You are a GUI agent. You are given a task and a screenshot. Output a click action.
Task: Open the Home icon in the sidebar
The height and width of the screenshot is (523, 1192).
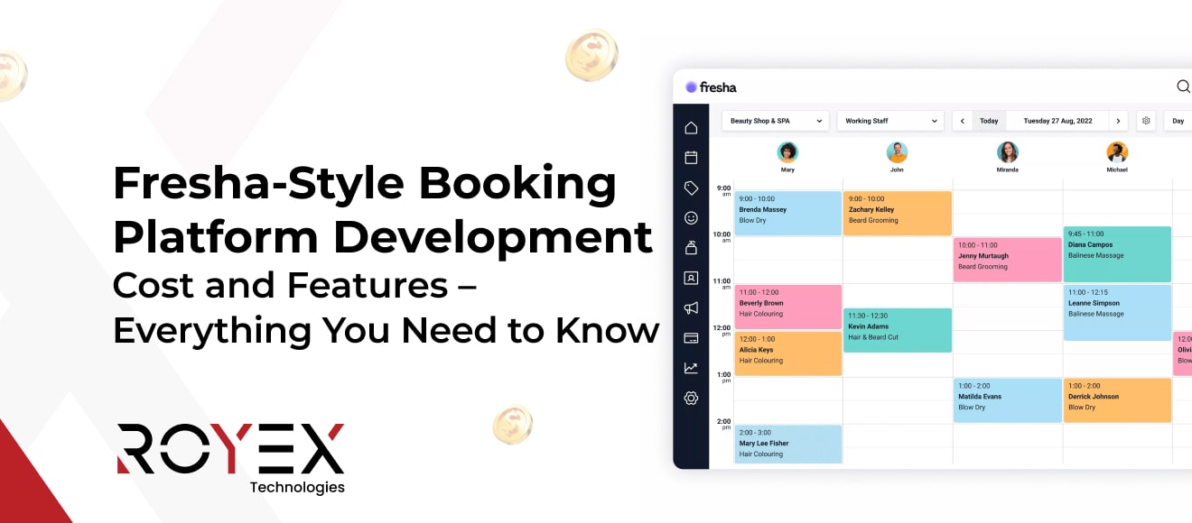(x=691, y=128)
